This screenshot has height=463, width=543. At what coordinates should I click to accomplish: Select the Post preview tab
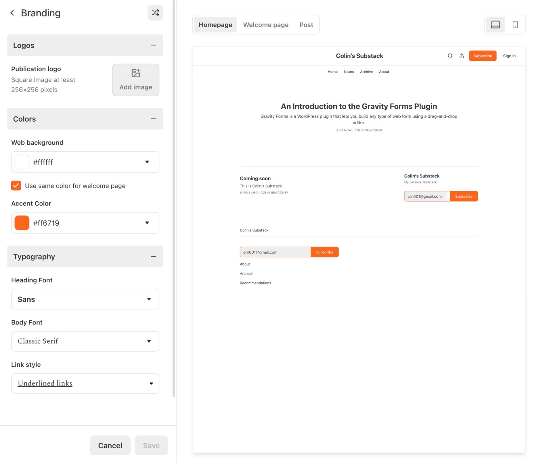[x=306, y=25]
